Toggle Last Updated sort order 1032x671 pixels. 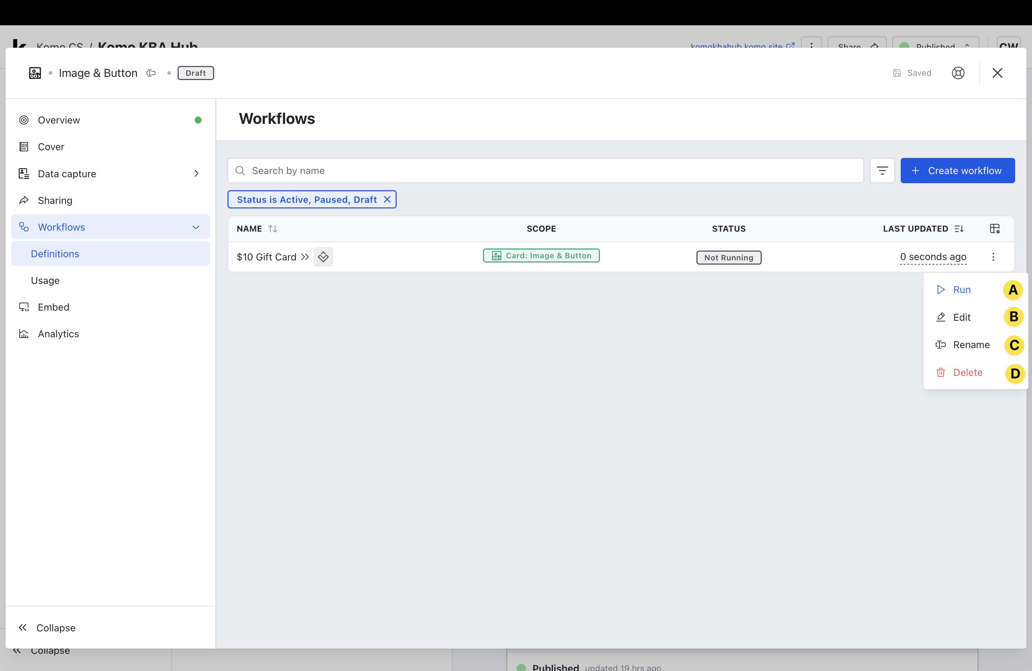pyautogui.click(x=959, y=228)
